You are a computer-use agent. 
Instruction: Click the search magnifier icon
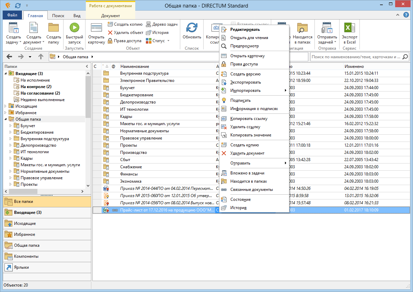(405, 57)
